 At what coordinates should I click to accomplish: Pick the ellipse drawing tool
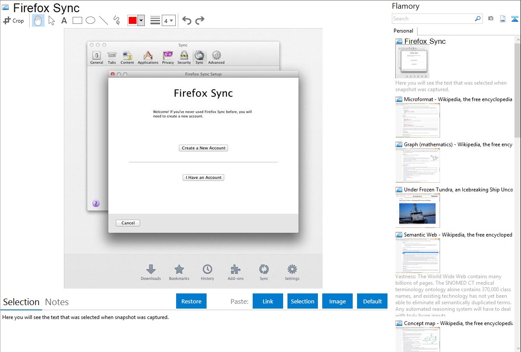click(90, 20)
